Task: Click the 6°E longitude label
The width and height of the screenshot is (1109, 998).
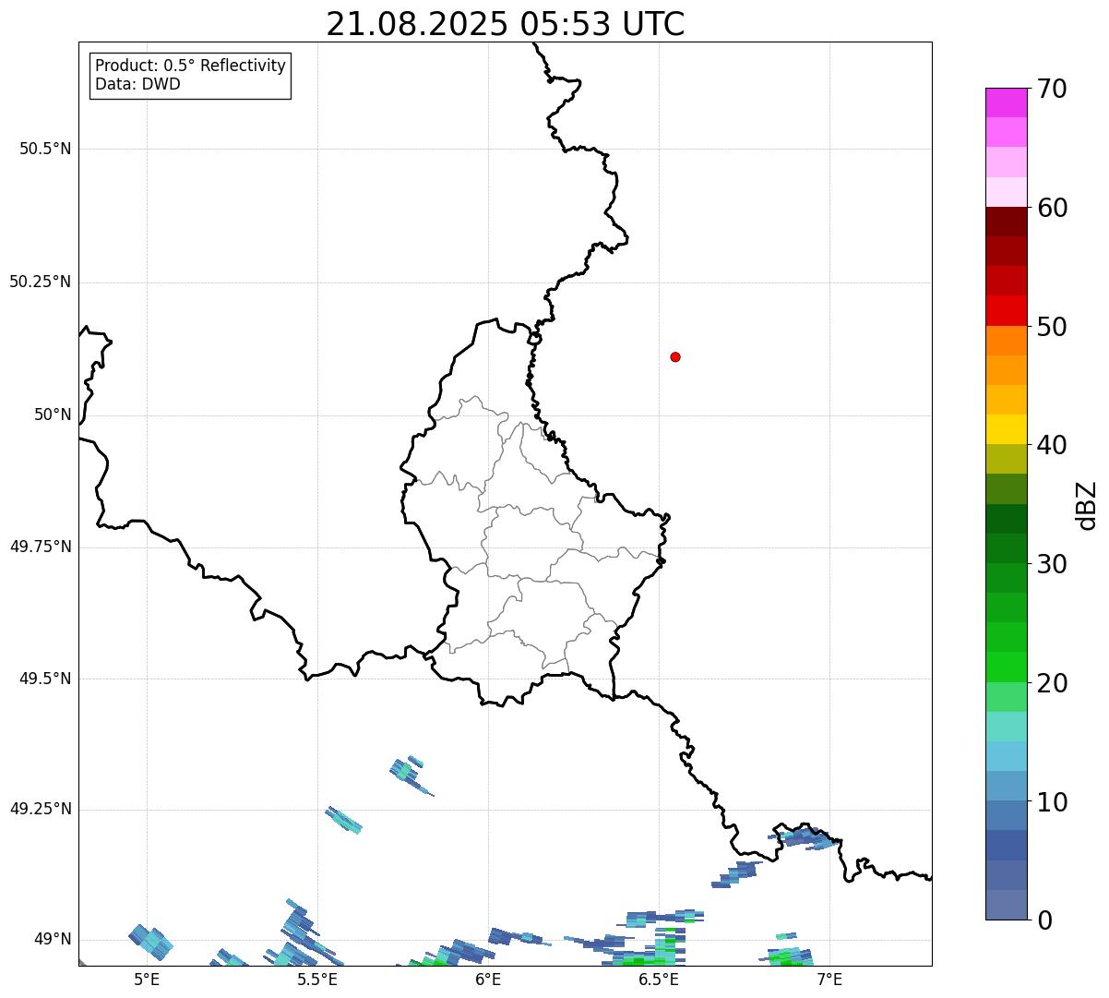Action: click(x=488, y=980)
